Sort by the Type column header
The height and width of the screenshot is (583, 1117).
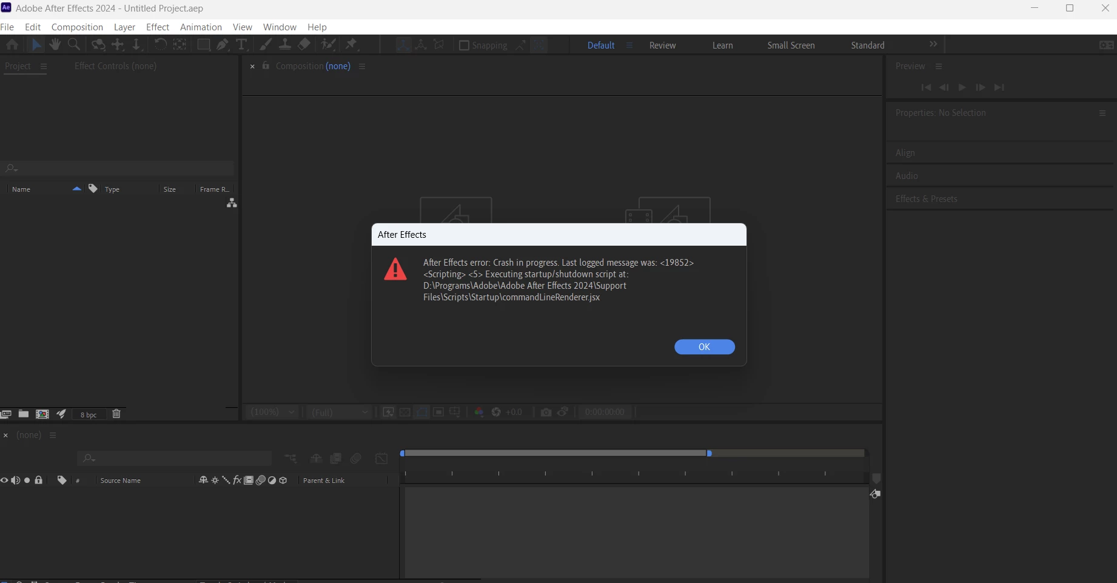coord(112,189)
